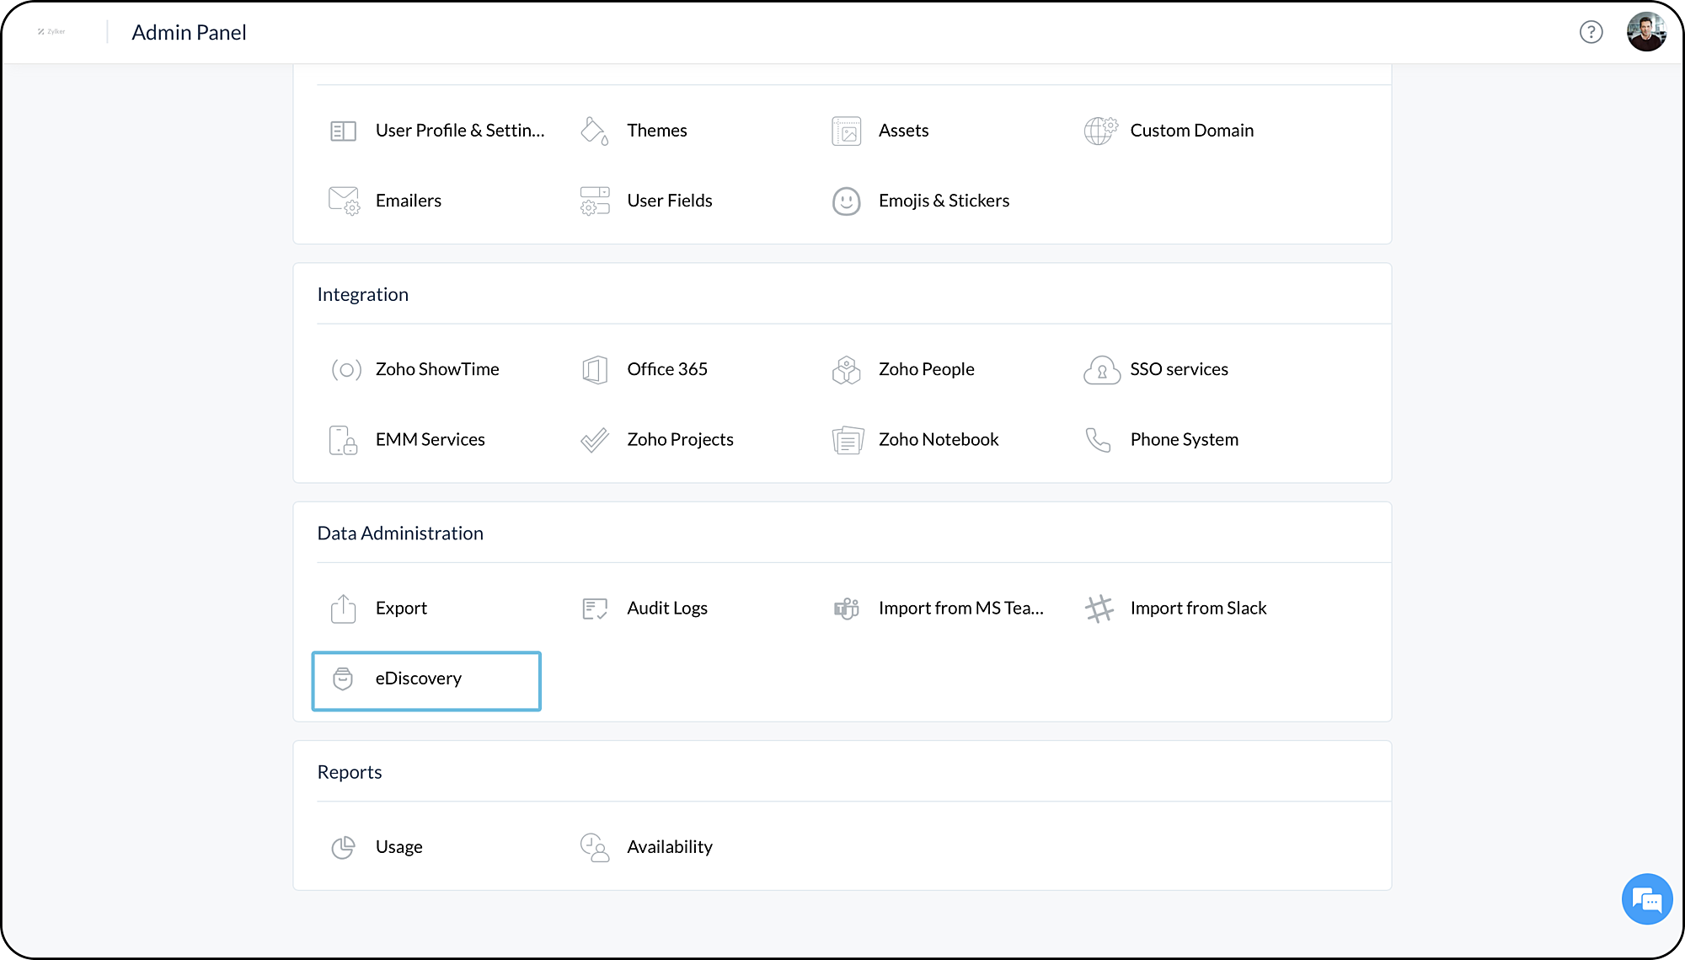
Task: Open the Zoho Projects label
Action: point(680,440)
